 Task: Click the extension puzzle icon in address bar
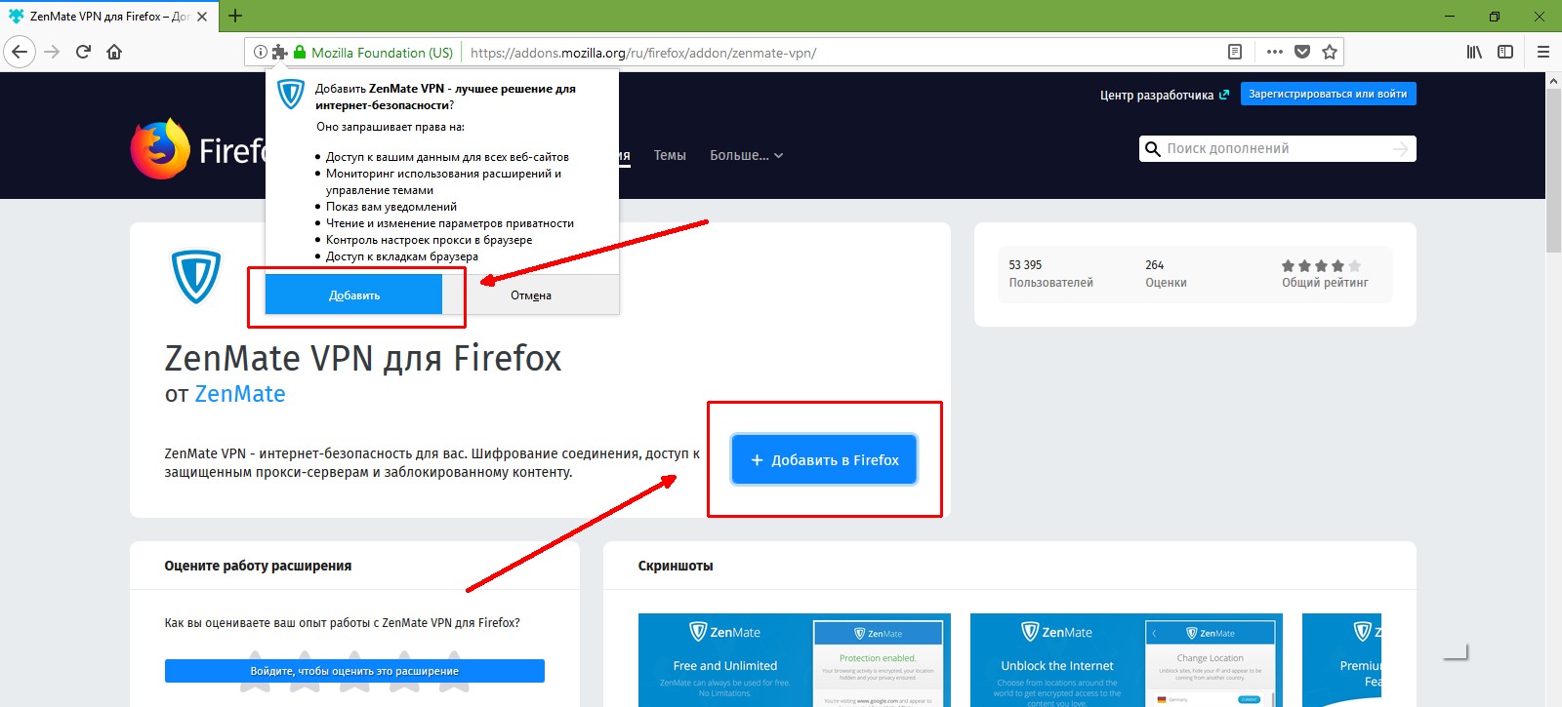279,52
